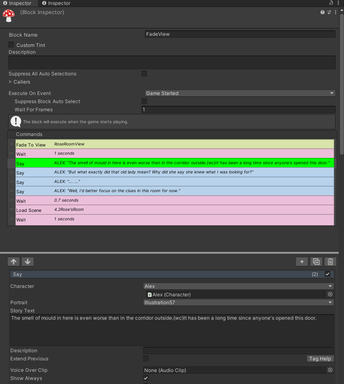Image resolution: width=344 pixels, height=384 pixels.
Task: Click the drag handle of the 0.7 seconds Wait
Action: (12, 200)
